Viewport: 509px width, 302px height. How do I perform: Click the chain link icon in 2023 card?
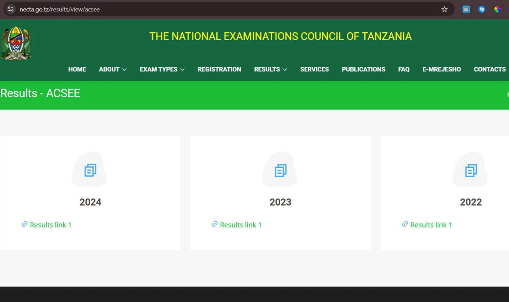[215, 224]
